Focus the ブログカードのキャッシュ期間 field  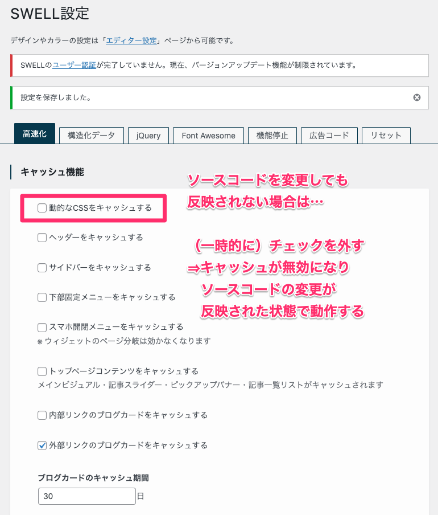(87, 496)
